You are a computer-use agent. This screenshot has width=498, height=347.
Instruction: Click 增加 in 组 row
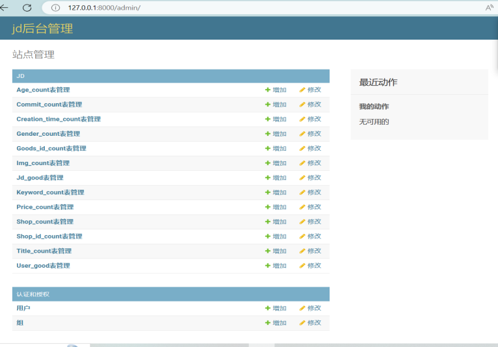[276, 323]
